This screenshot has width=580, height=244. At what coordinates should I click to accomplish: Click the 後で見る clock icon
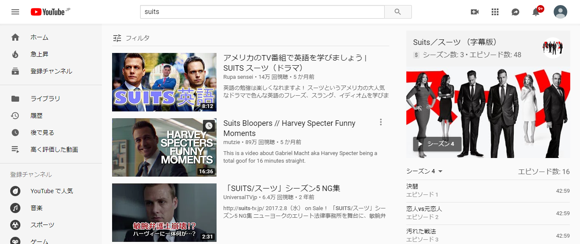coord(15,133)
